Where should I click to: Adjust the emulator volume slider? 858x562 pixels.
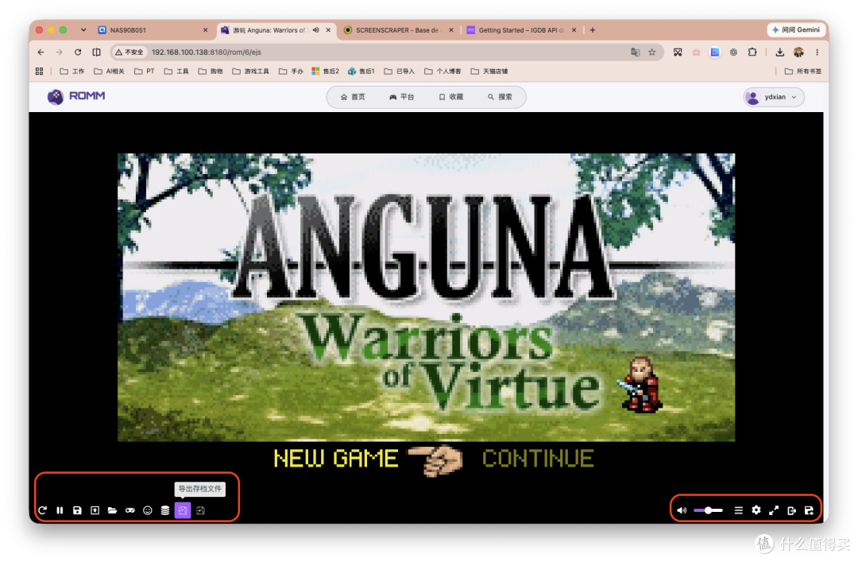708,510
